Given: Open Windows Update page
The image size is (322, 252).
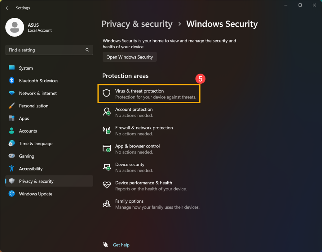Looking at the screenshot, I should [x=49, y=194].
